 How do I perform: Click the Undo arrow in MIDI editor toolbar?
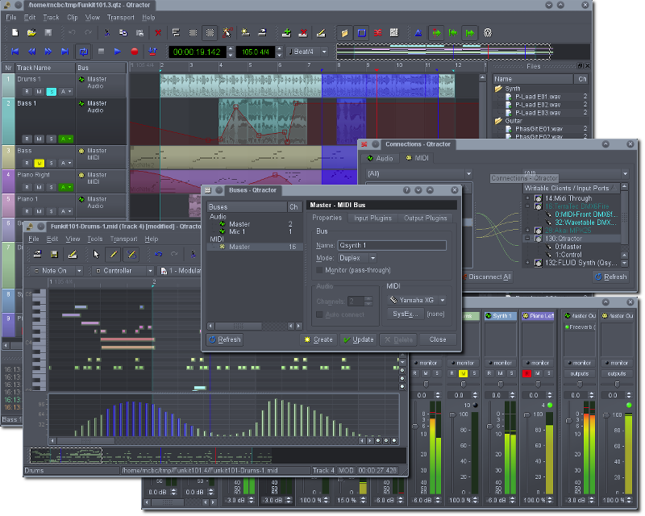pyautogui.click(x=158, y=255)
